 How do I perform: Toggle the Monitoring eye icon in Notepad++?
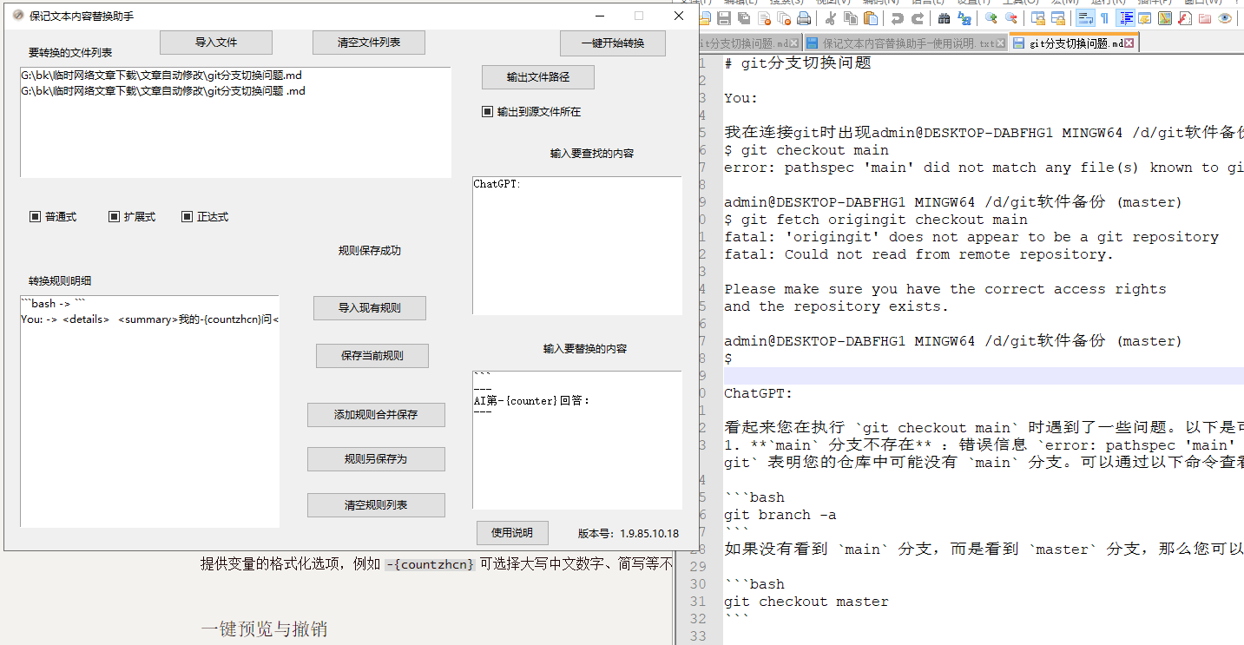coord(1225,18)
